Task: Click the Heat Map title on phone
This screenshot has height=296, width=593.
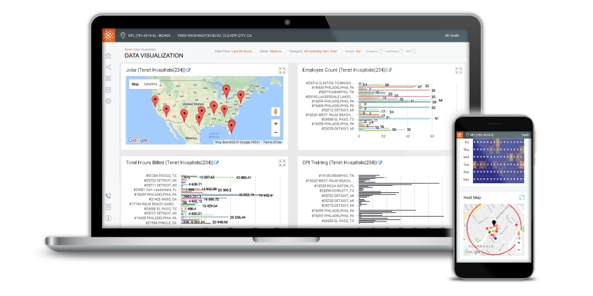Action: (x=472, y=198)
